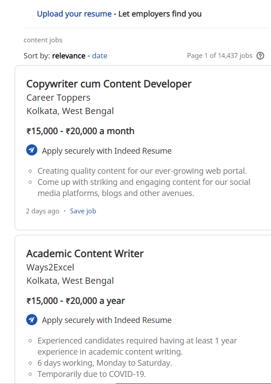Screen dimensions: 271x384
Task: Click the ₹15,000 - ₹20,000 a year salary
Action: click(76, 301)
